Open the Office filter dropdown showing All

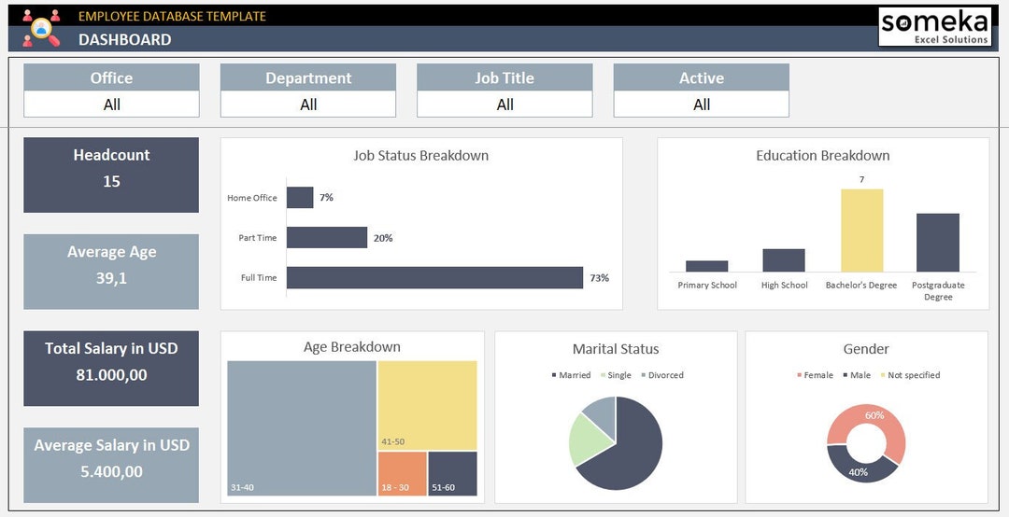click(x=111, y=105)
